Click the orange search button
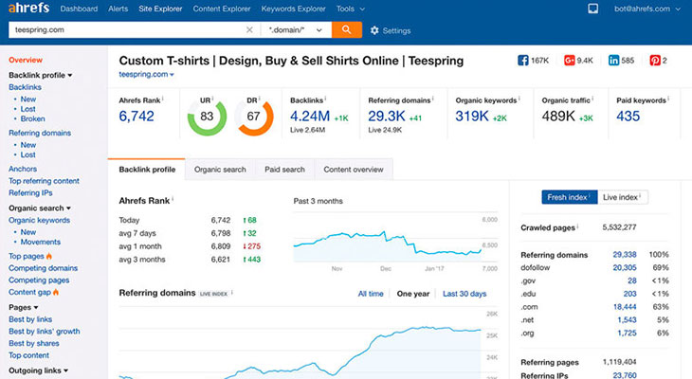The width and height of the screenshot is (692, 379). pyautogui.click(x=347, y=30)
